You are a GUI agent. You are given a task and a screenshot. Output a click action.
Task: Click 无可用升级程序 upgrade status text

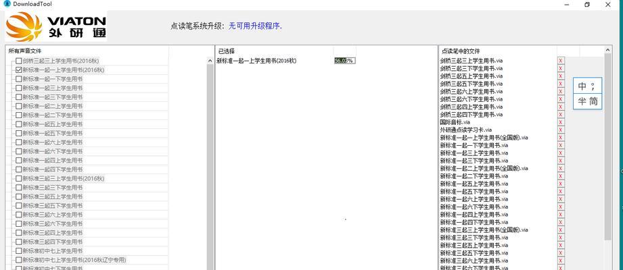(x=255, y=26)
